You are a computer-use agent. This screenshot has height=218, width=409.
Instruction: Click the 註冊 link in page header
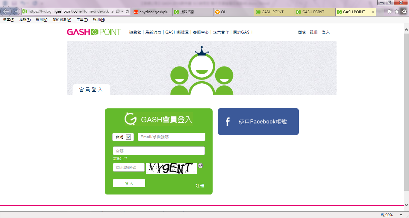(314, 32)
